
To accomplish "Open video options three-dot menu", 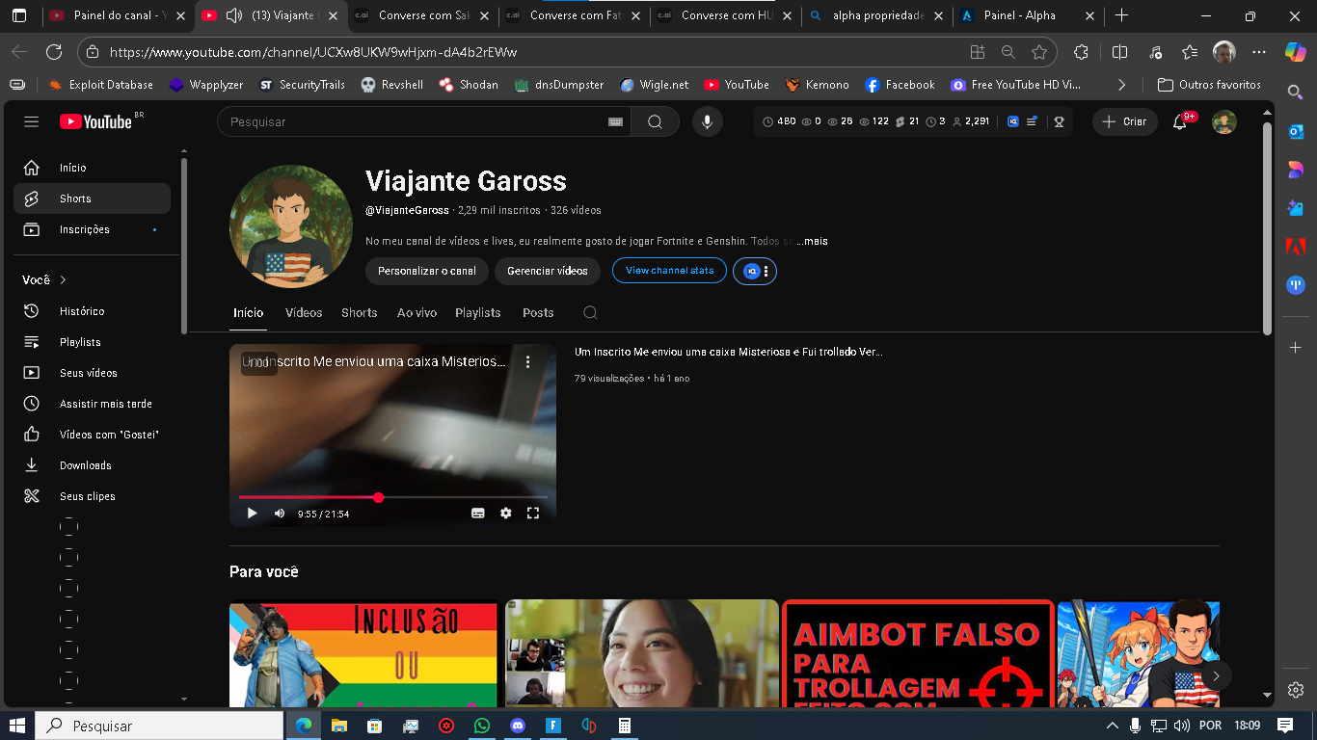I will click(528, 361).
